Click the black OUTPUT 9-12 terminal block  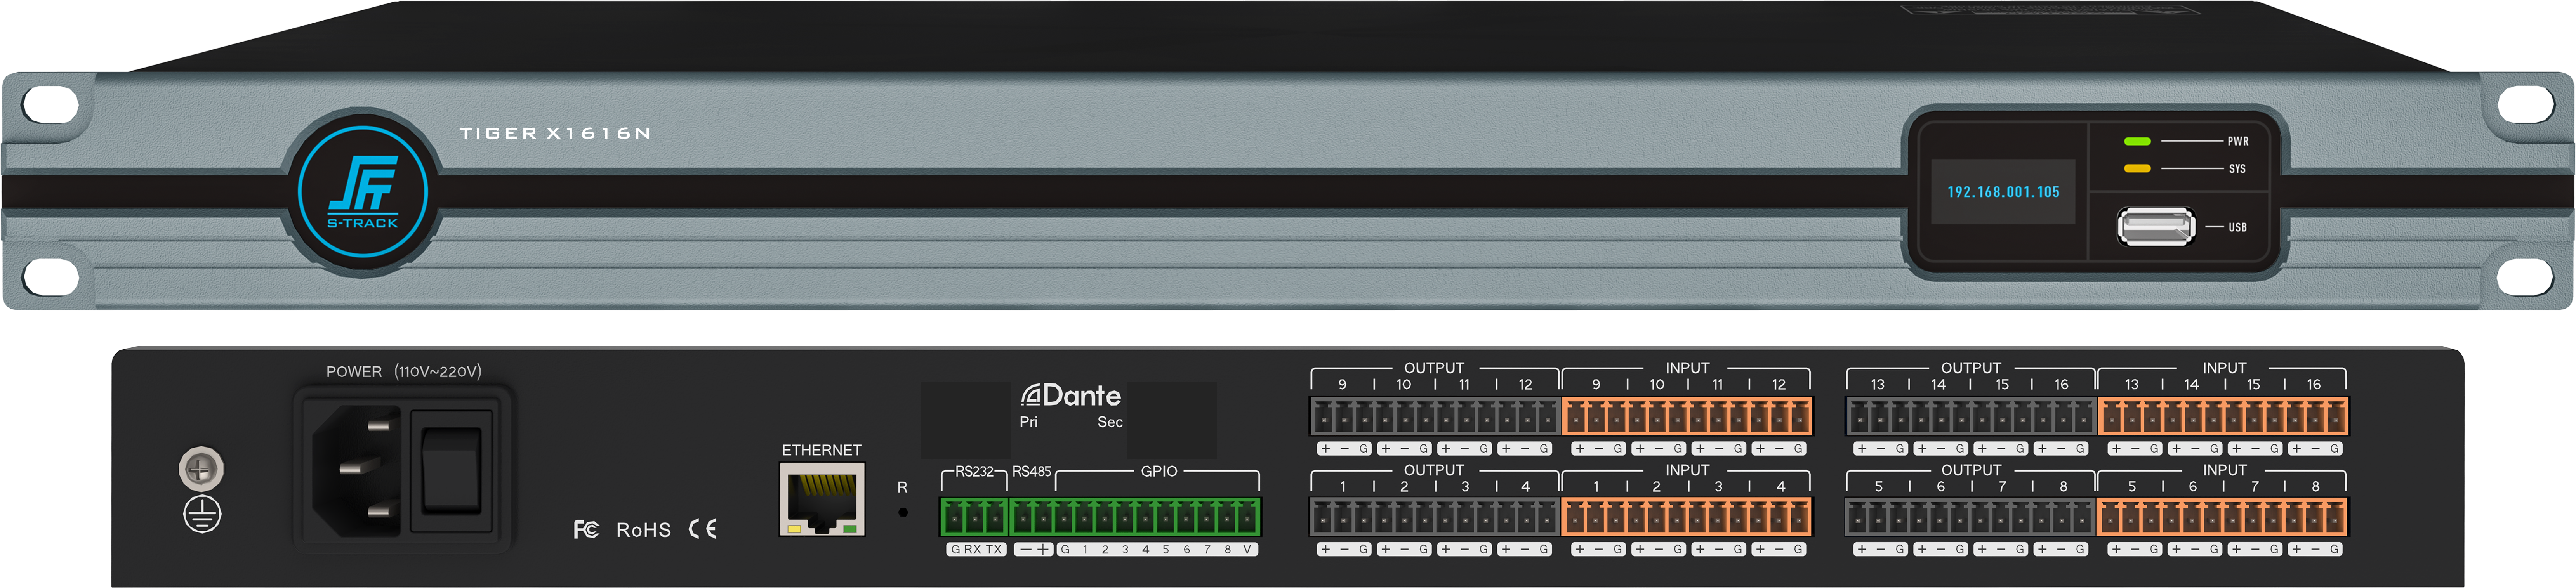click(x=1435, y=416)
